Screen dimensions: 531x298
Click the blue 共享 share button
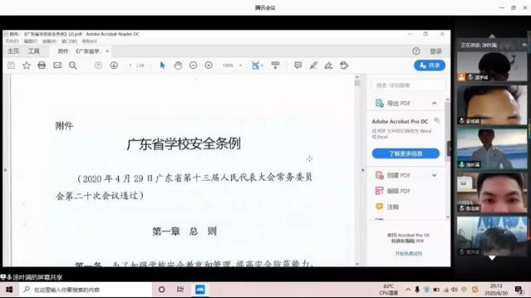coord(430,65)
